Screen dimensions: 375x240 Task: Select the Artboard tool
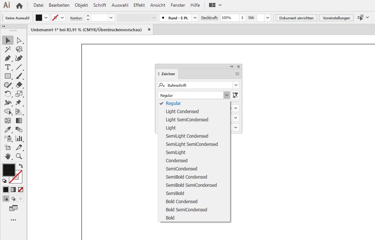coord(8,147)
